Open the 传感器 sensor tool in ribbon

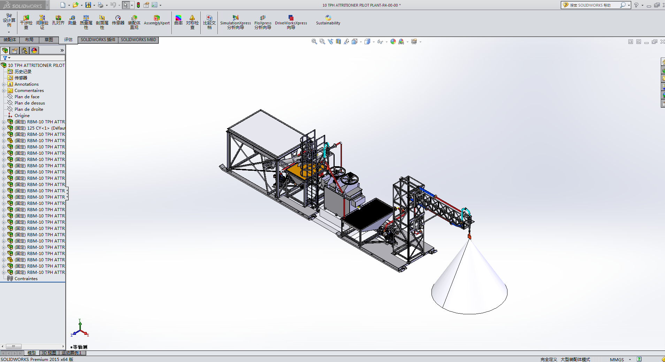[x=118, y=20]
